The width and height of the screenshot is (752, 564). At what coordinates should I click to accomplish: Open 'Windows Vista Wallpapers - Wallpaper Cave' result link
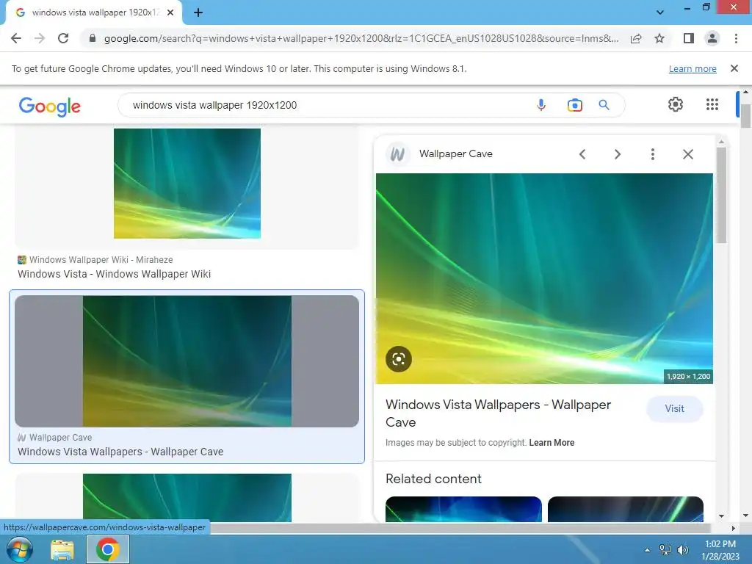click(120, 452)
